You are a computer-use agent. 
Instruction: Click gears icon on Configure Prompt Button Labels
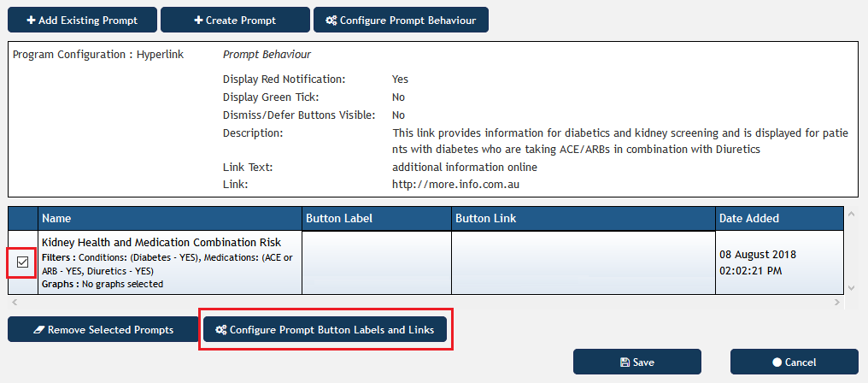(221, 330)
